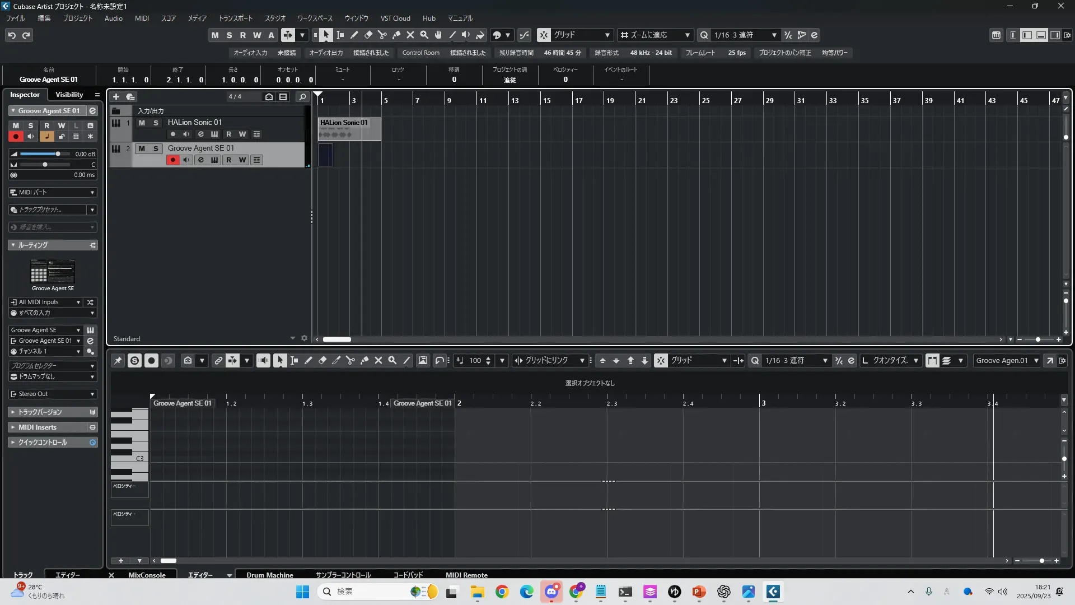
Task: Adjust the track volume slider in Inspector
Action: tap(57, 154)
